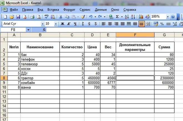
Task: Click the Наименование header cell
Action: click(x=40, y=47)
